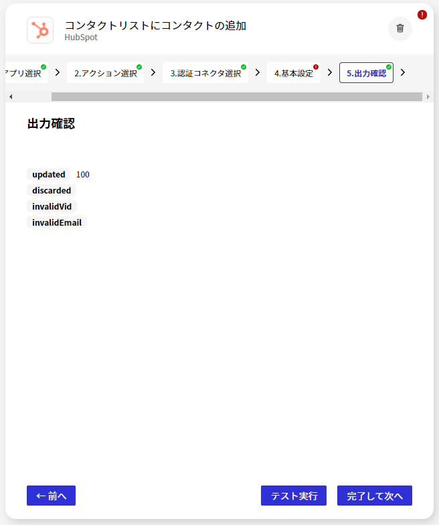Click the title コンタクトリストにコンタクトの追加
The width and height of the screenshot is (439, 525).
155,25
